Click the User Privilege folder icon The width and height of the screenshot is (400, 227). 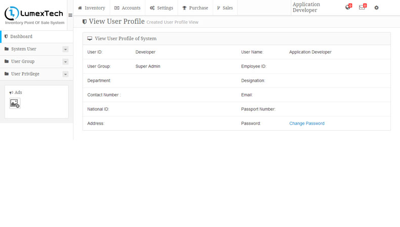click(x=7, y=74)
